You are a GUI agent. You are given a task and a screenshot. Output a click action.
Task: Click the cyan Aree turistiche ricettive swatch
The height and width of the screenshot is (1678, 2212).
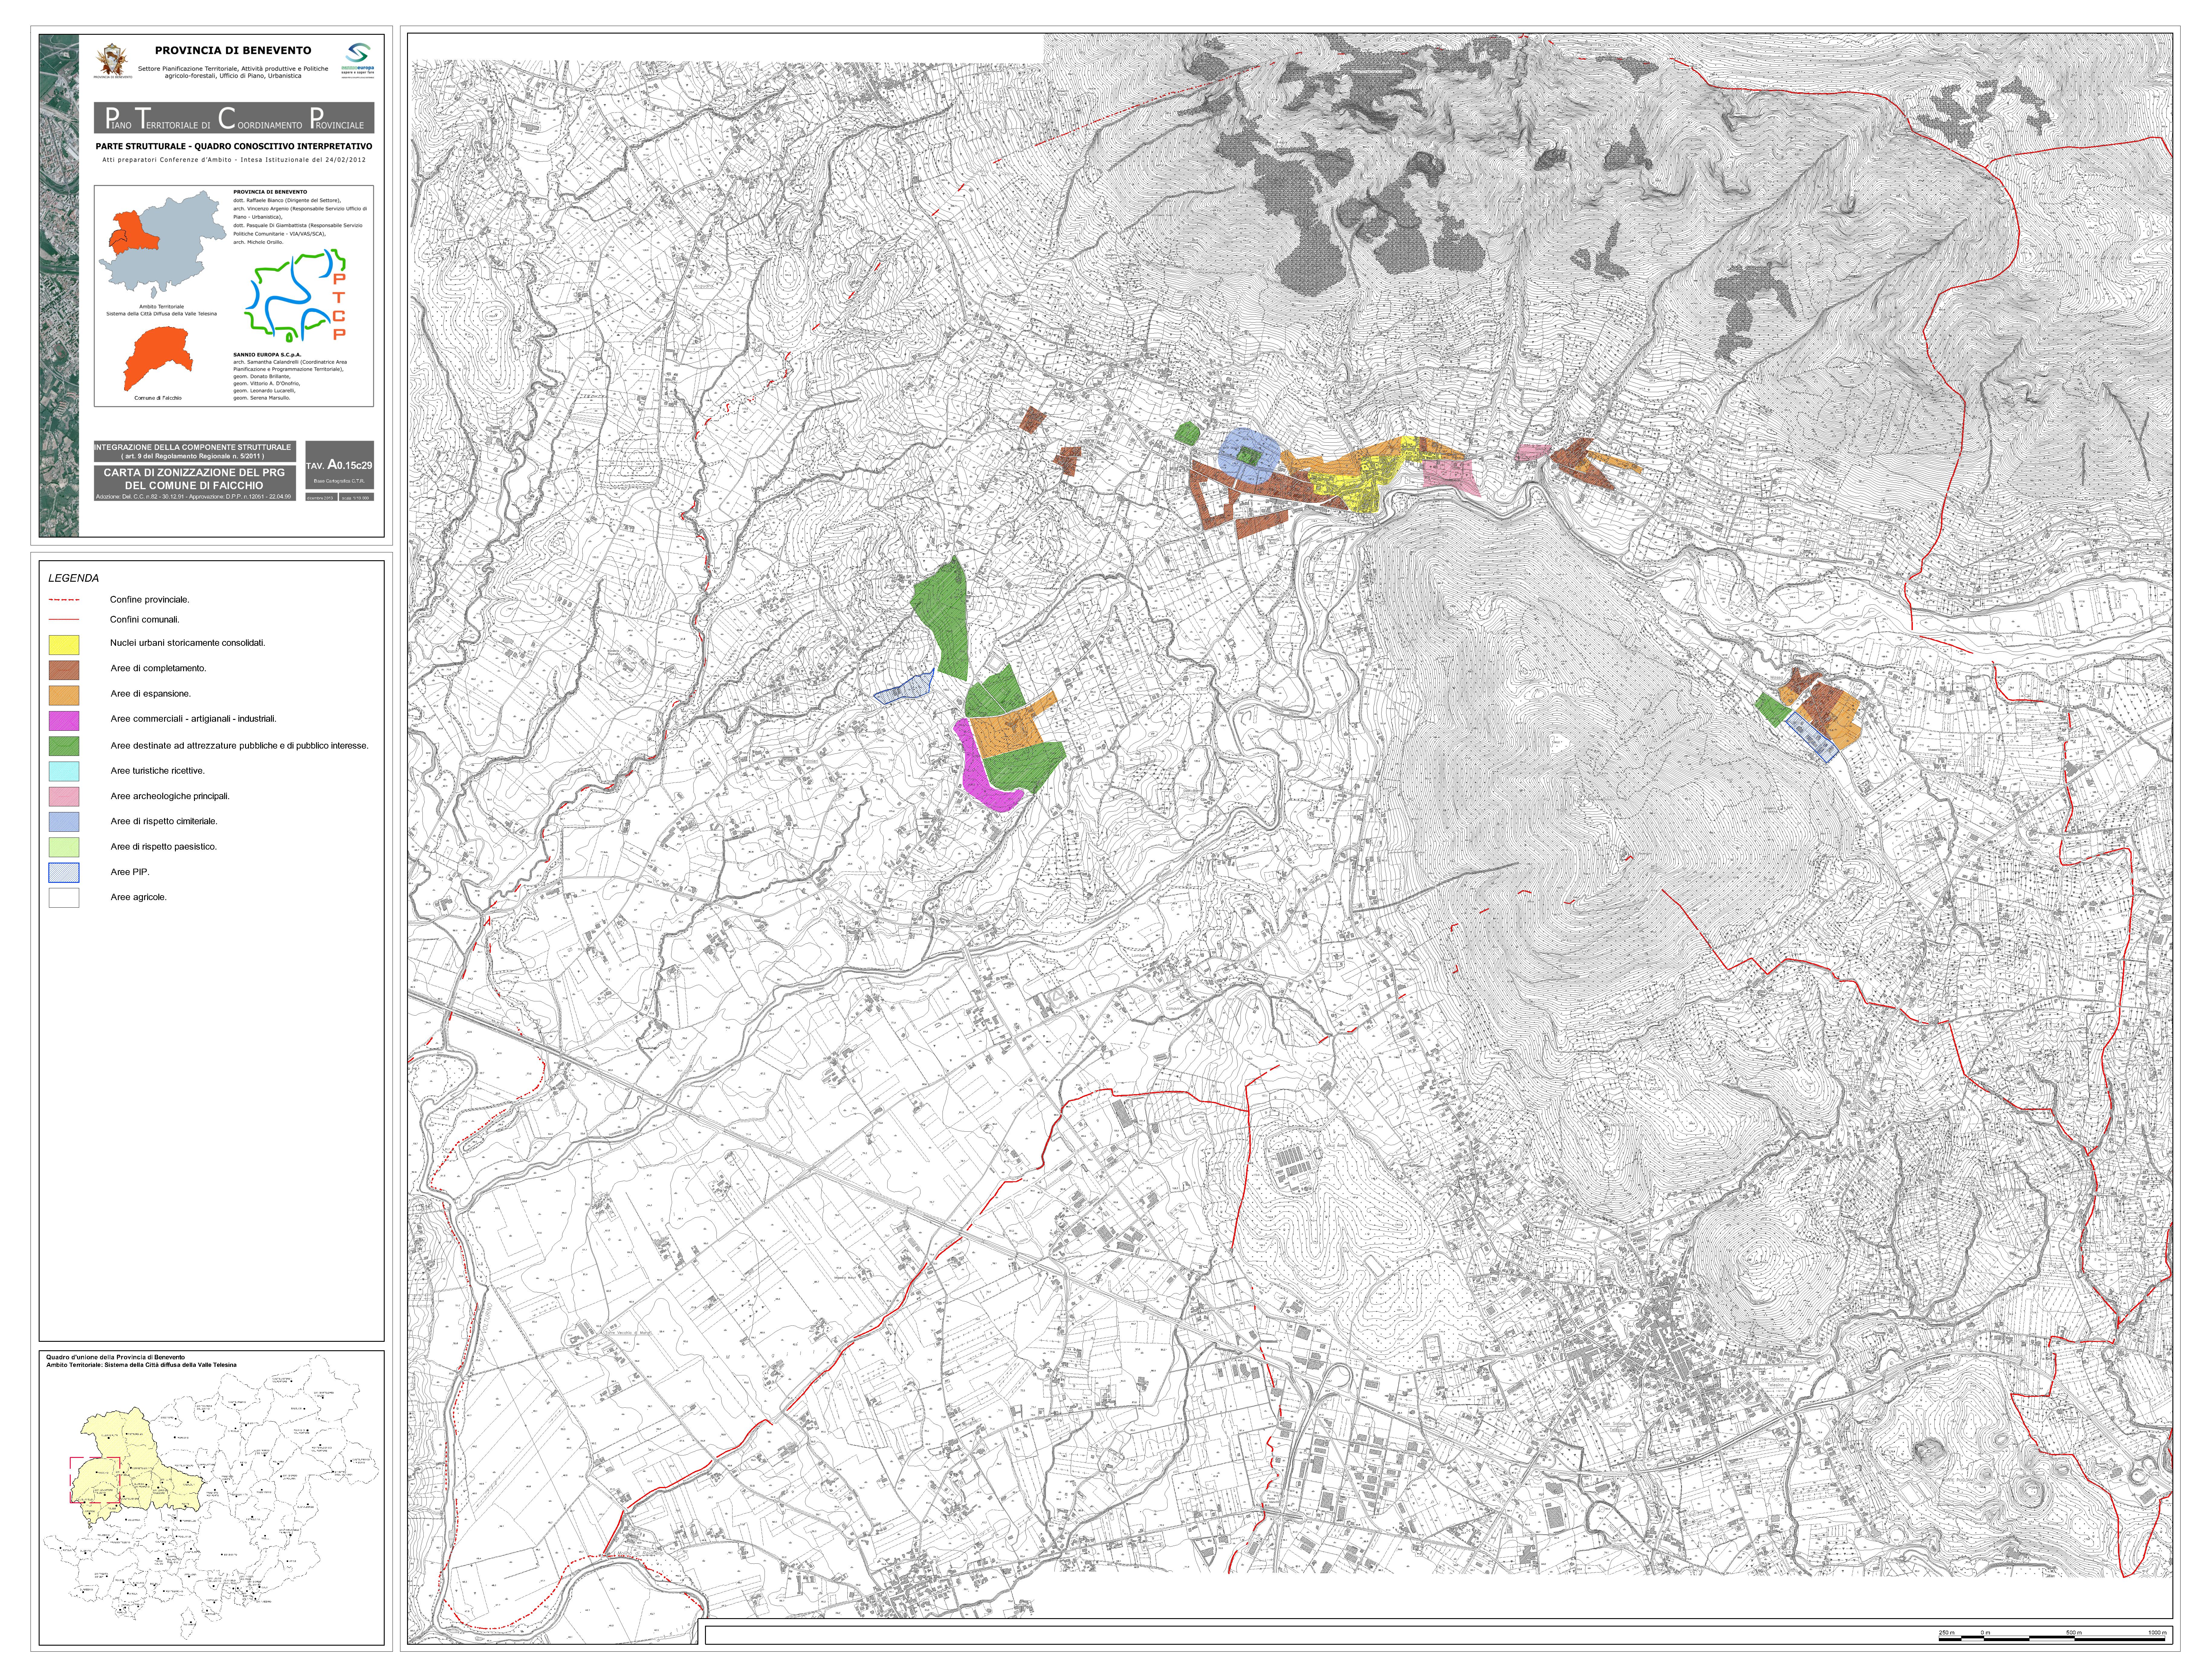[x=64, y=772]
